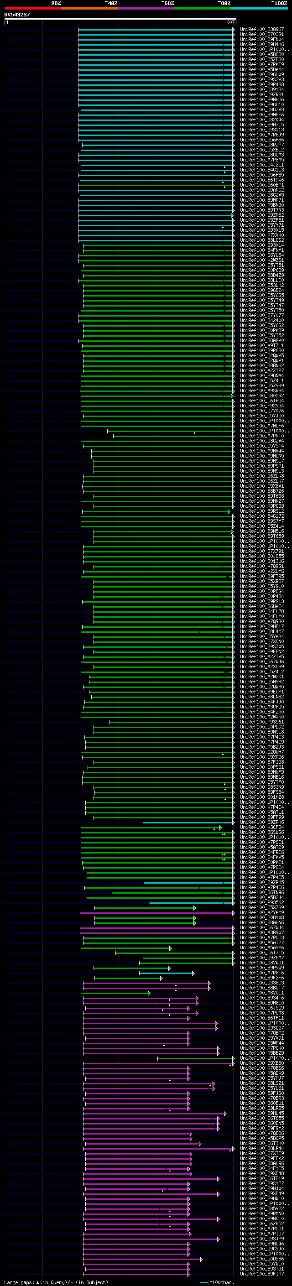Image resolution: width=292 pixels, height=1286 pixels.
Task: Open UniRef100_C6JSG9 hit
Action: pos(262,1008)
